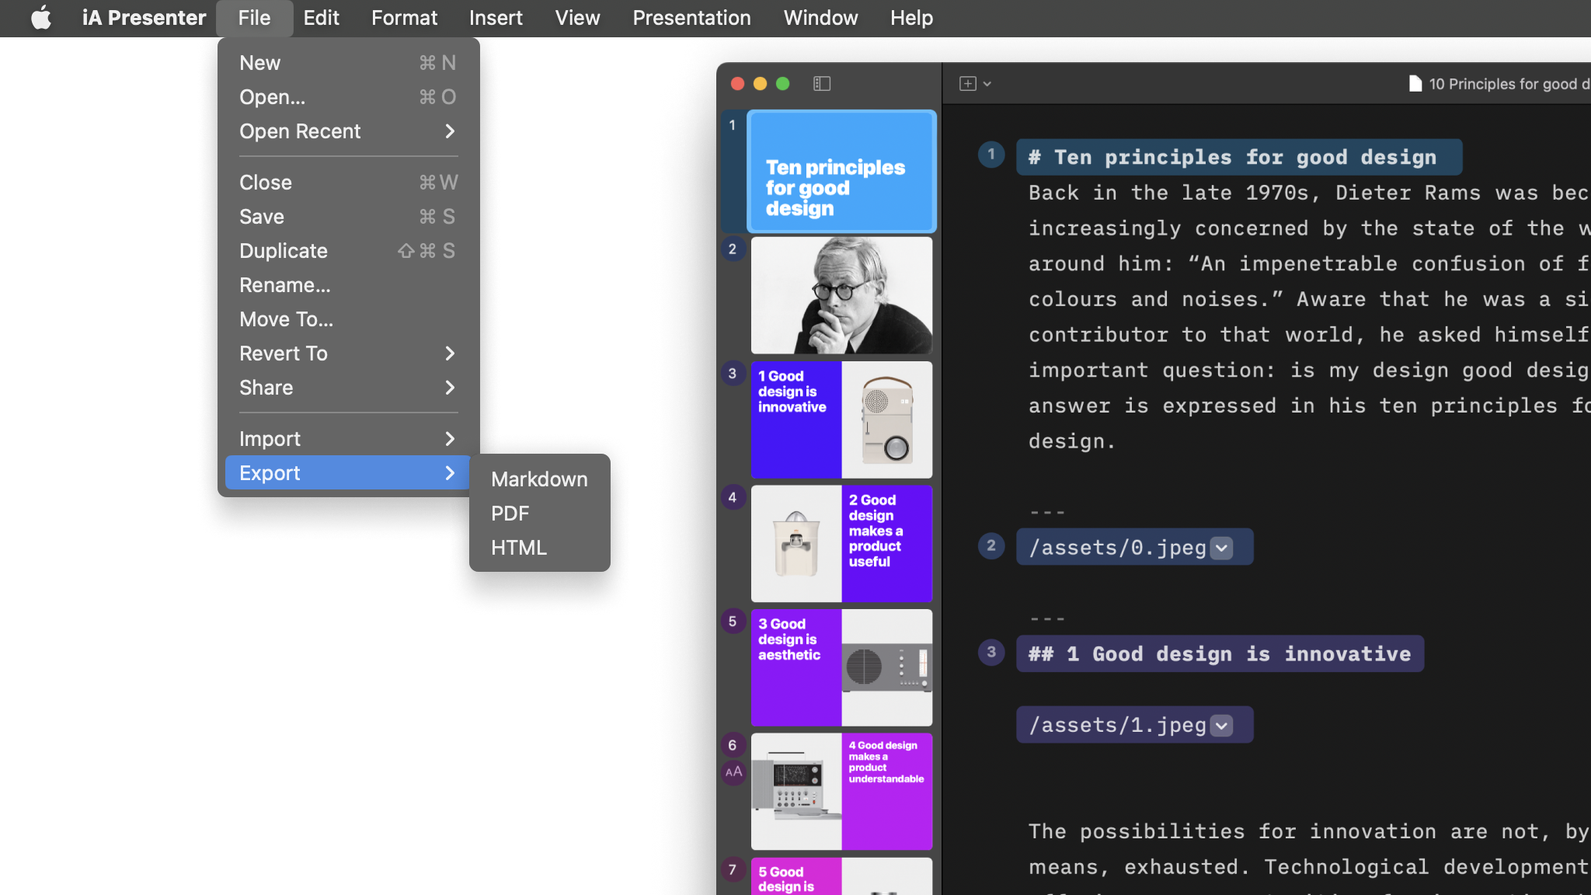Click slide number 3 badge in editor
The height and width of the screenshot is (895, 1591).
[991, 653]
